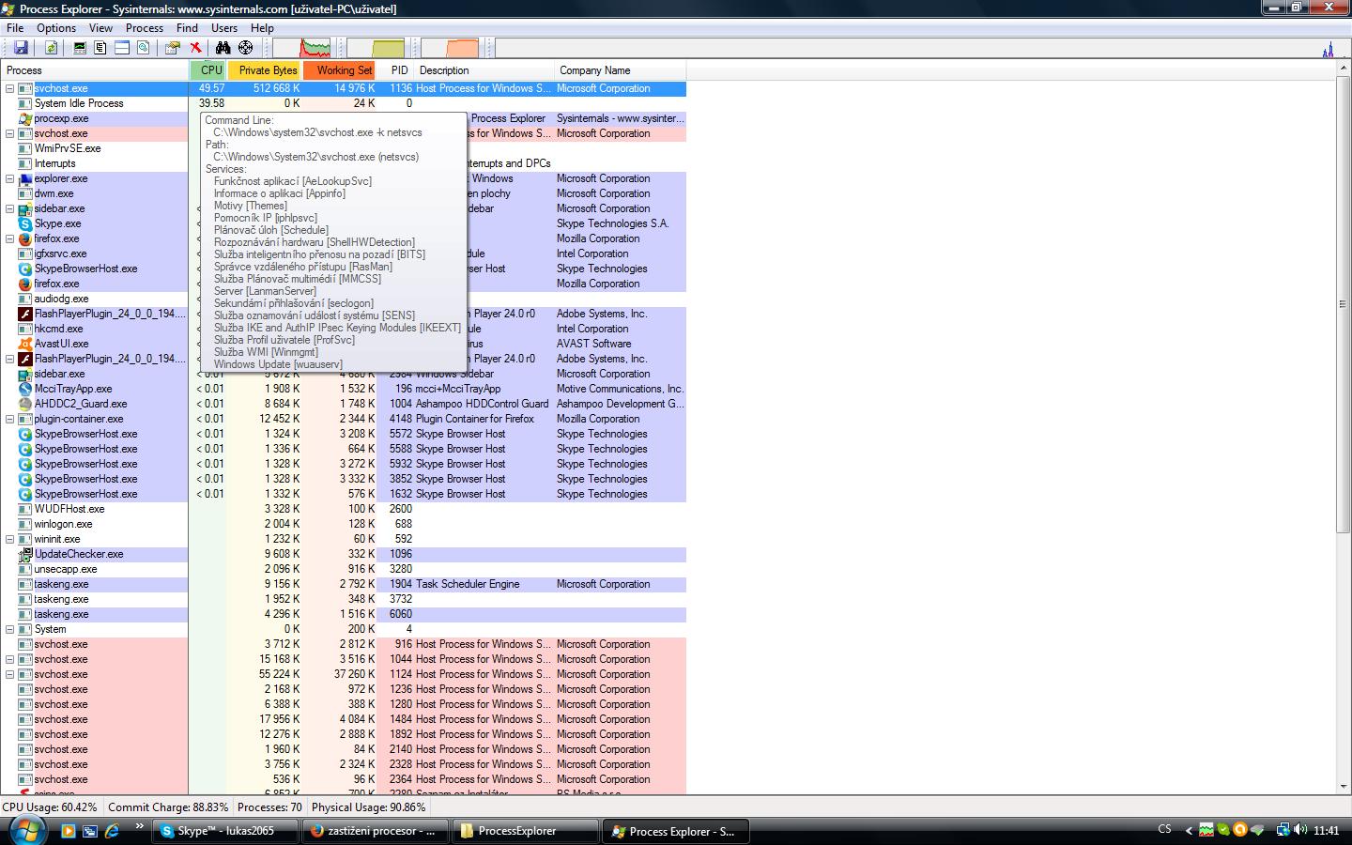Screen dimensions: 1352x845
Task: Collapse the System process tree node
Action: (10, 629)
